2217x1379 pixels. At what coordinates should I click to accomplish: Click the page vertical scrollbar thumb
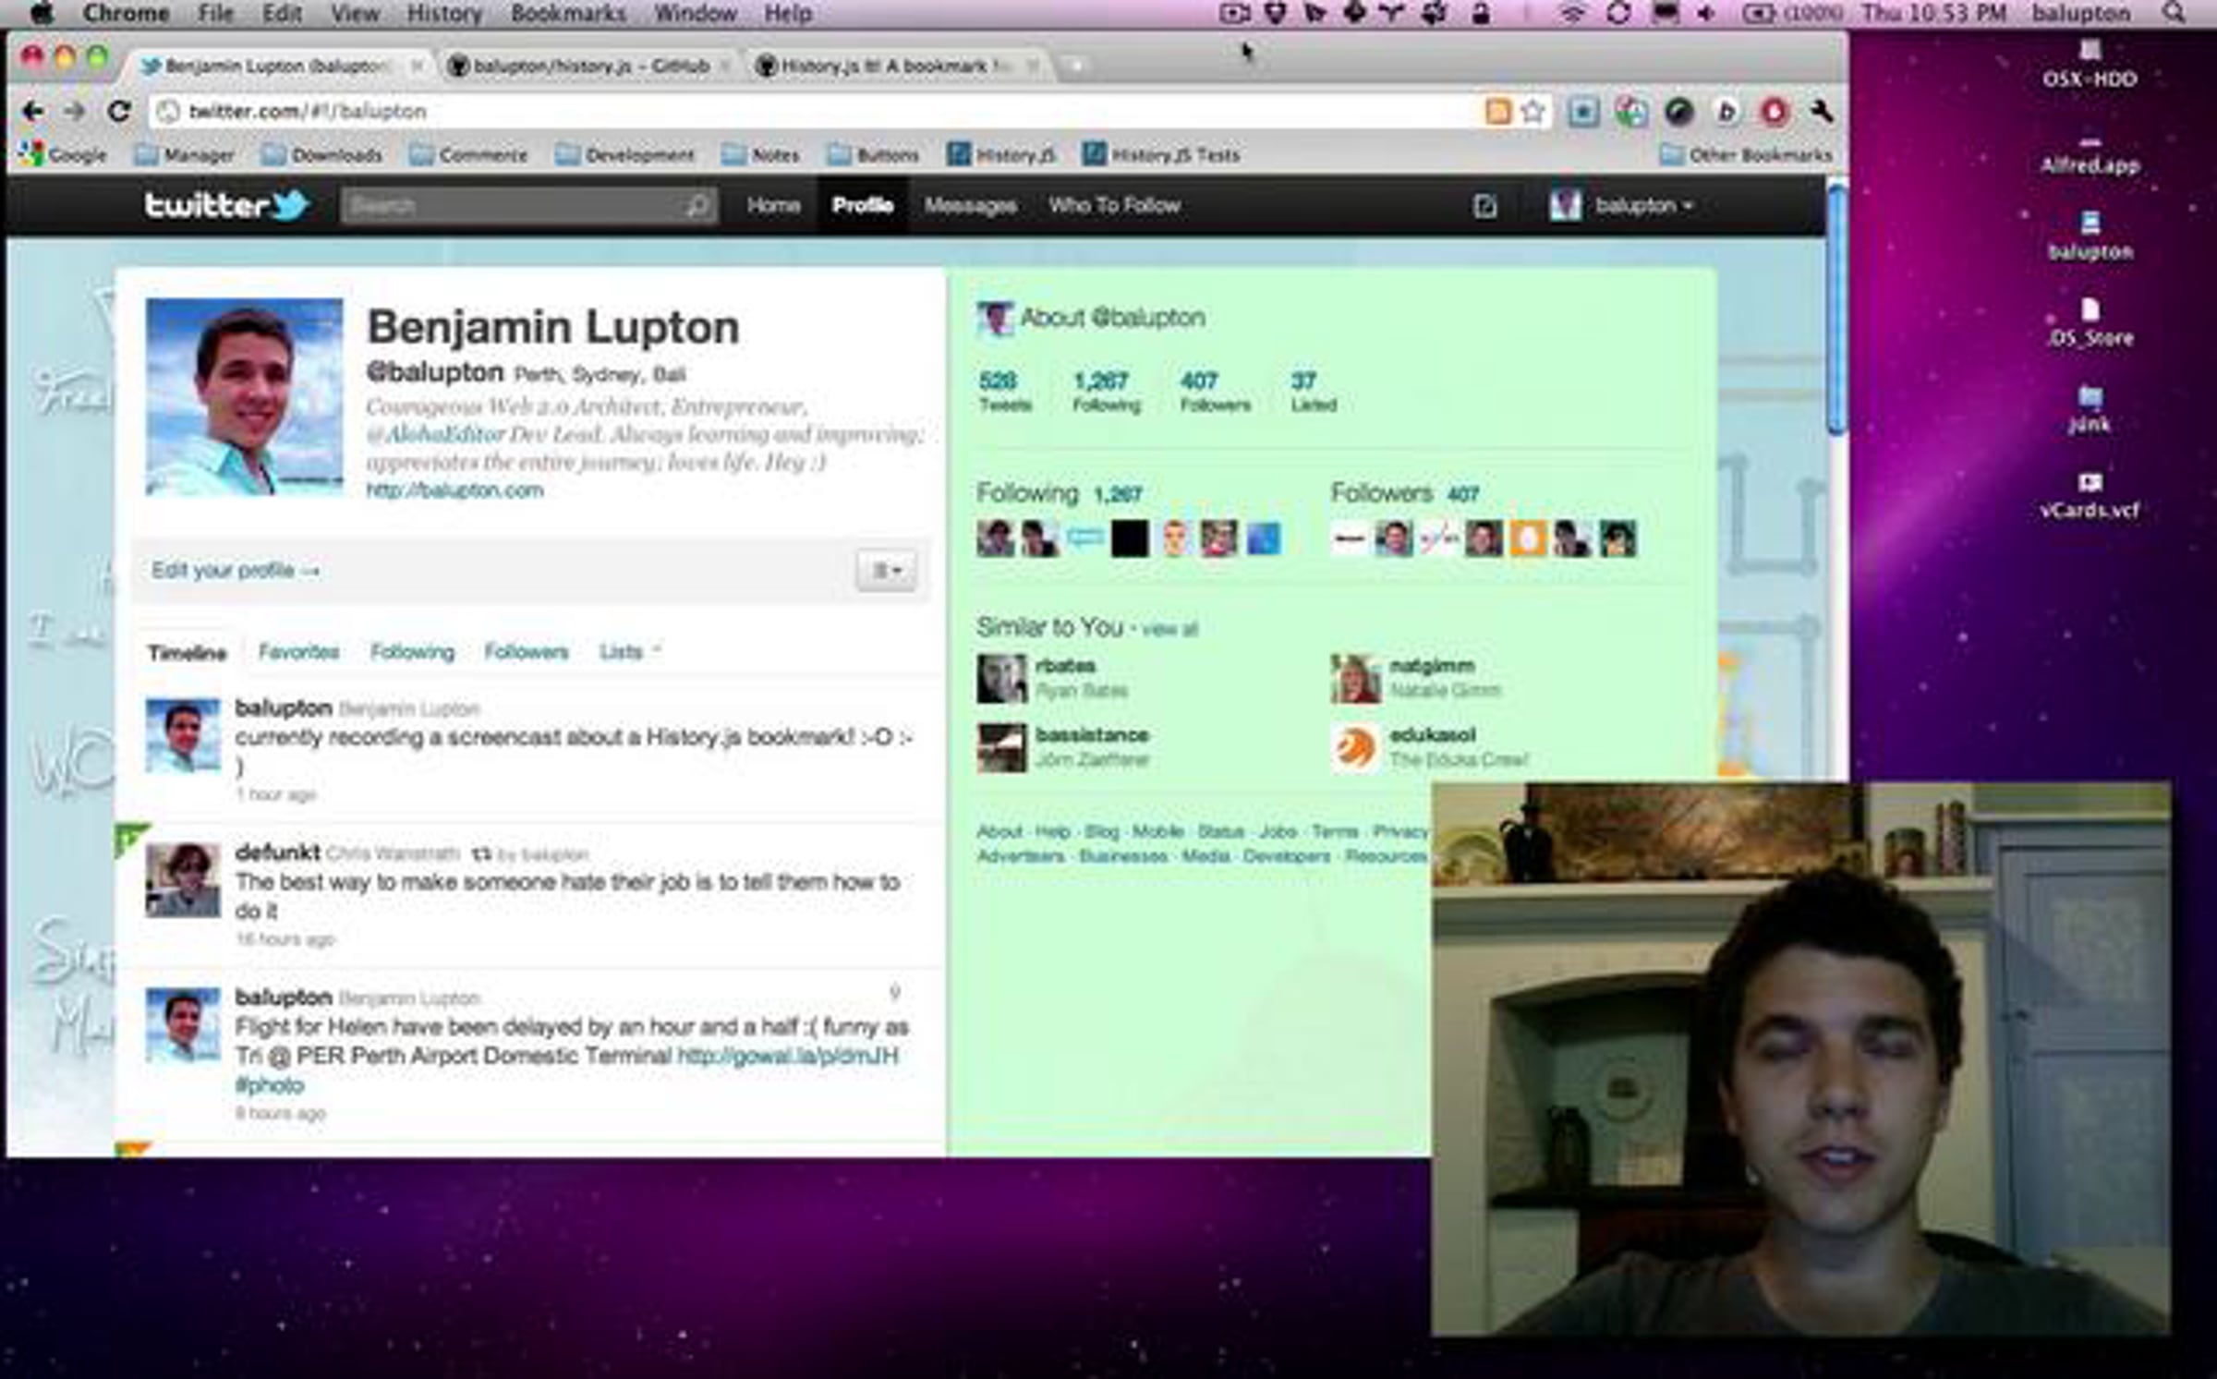pyautogui.click(x=1836, y=309)
